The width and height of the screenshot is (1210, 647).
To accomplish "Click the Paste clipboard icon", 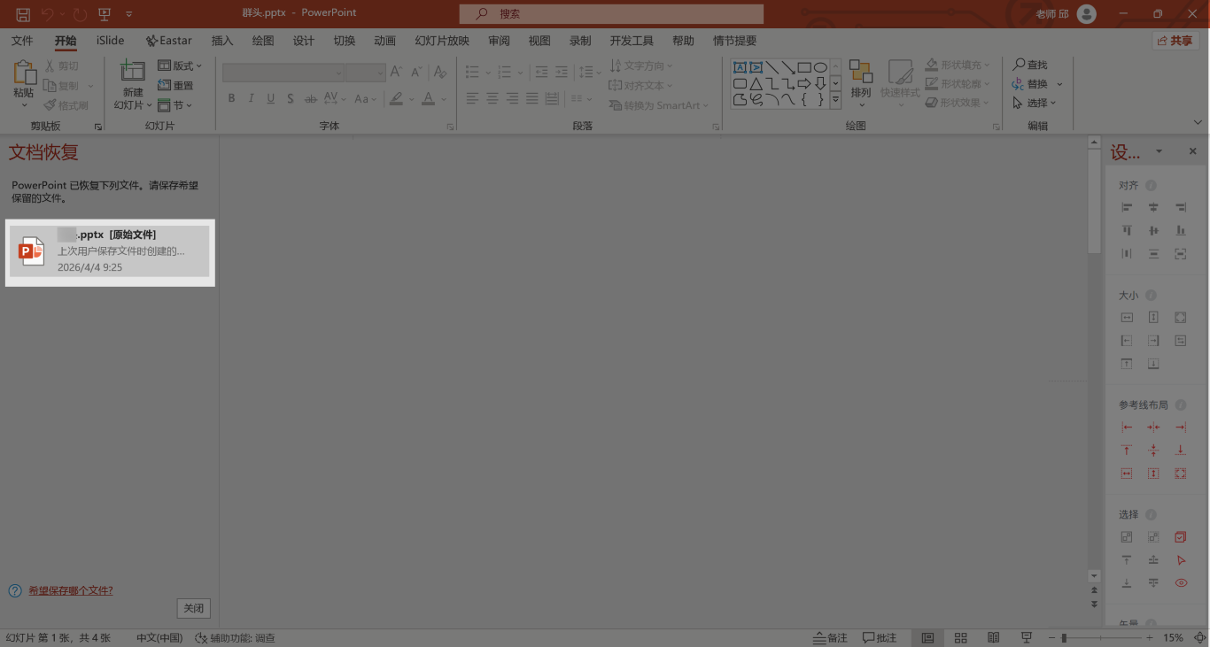I will pyautogui.click(x=24, y=74).
